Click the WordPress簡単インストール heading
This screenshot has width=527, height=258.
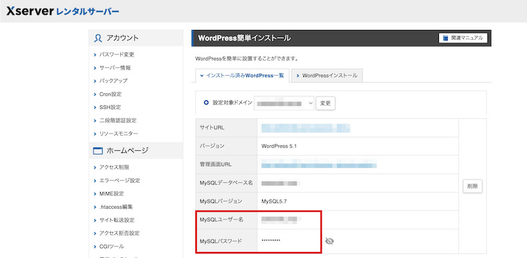pyautogui.click(x=244, y=38)
